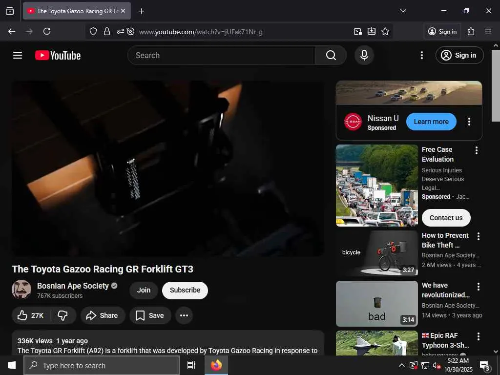
Task: Open How to Prevent Bike Theft title
Action: [x=445, y=240]
